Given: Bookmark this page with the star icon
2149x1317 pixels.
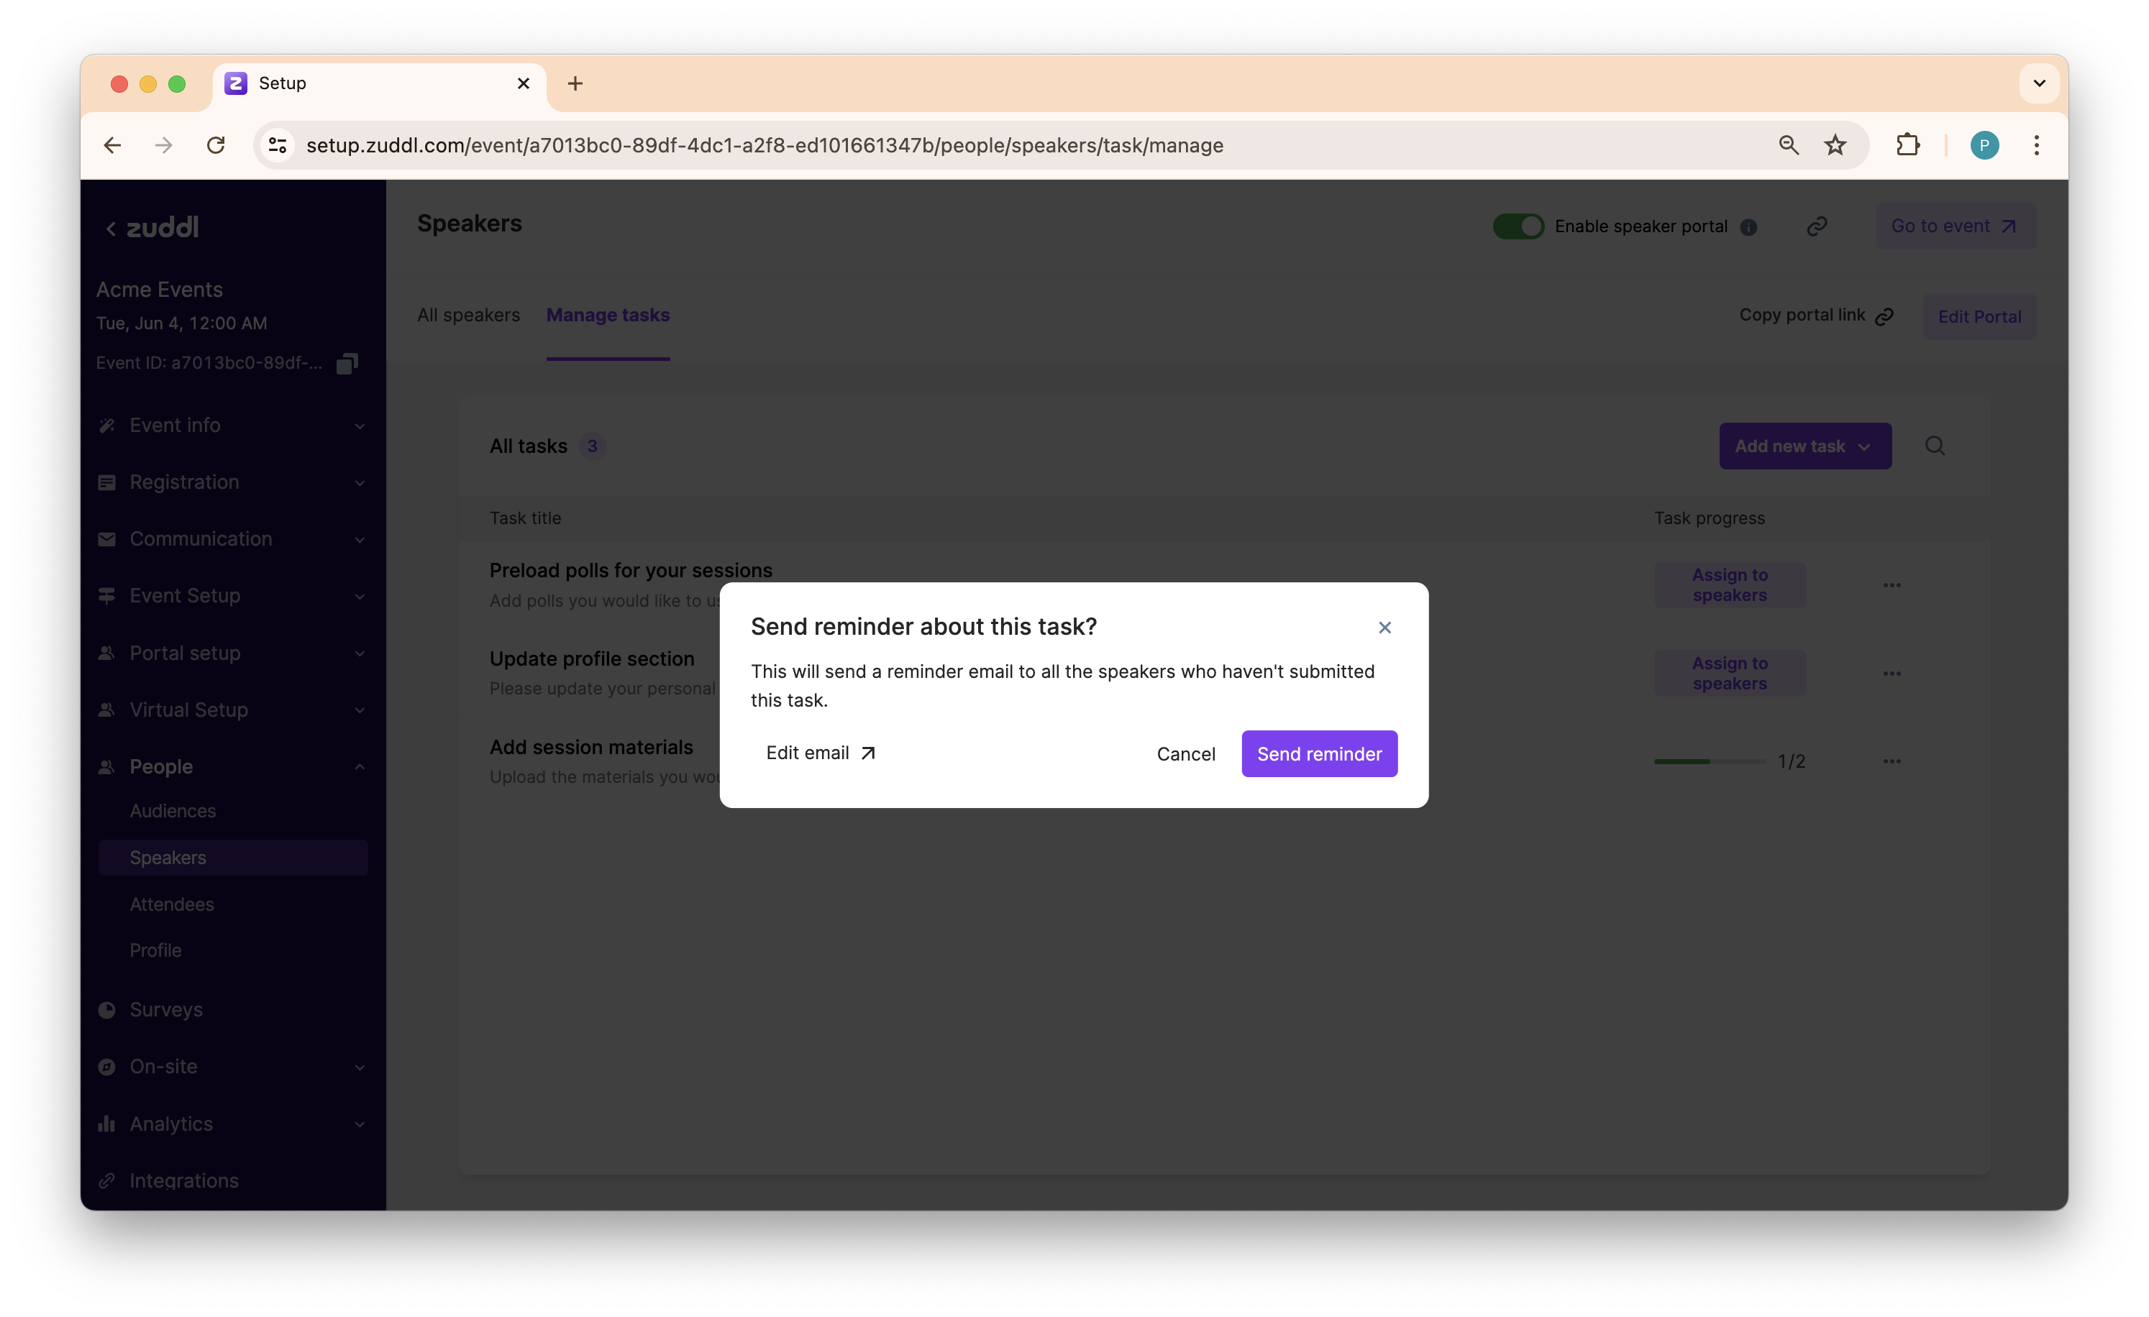Looking at the screenshot, I should [1835, 145].
